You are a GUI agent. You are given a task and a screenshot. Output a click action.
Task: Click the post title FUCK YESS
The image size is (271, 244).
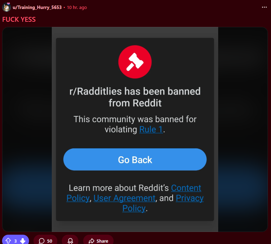click(19, 19)
